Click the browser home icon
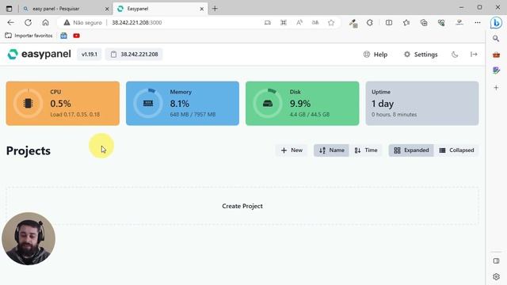This screenshot has width=507, height=285. [46, 23]
